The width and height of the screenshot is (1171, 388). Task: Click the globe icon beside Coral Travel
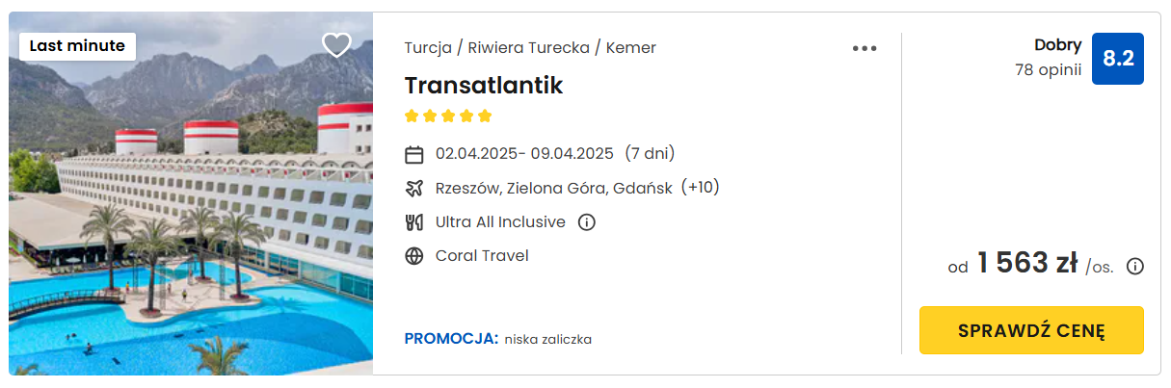414,256
